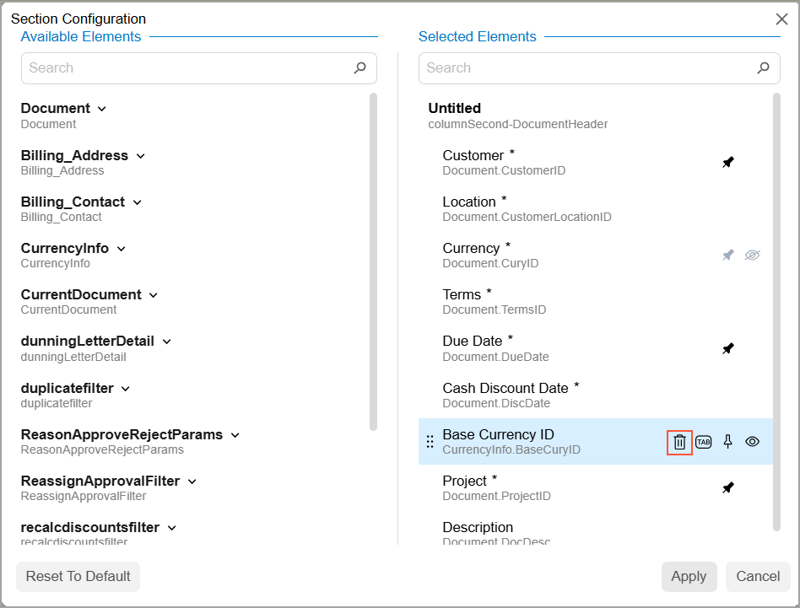Toggle visibility of Base Currency ID
The width and height of the screenshot is (800, 608).
coord(753,442)
